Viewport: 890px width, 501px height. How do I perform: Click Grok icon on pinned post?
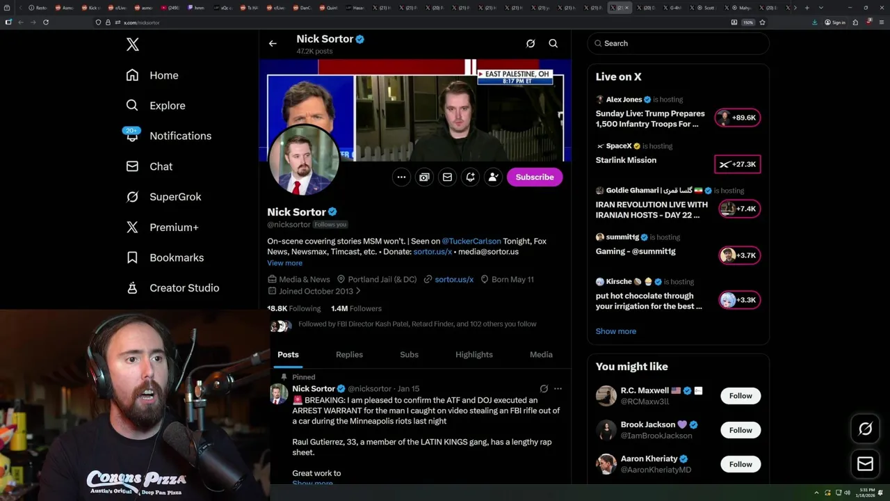click(x=544, y=389)
